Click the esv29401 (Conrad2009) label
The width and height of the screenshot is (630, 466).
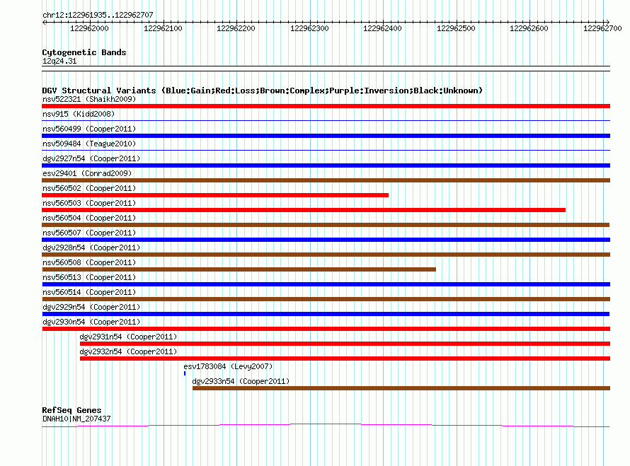(87, 173)
